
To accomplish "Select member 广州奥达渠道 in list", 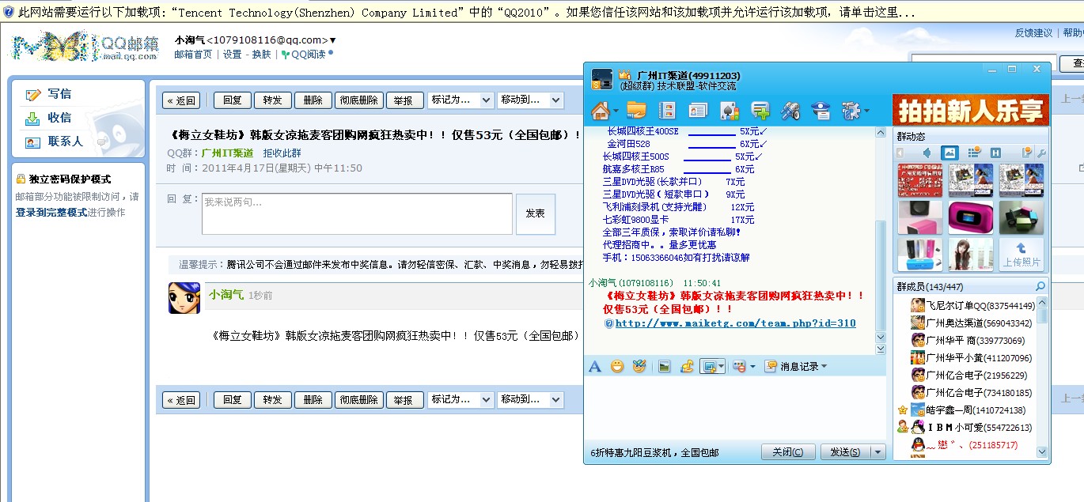I will pyautogui.click(x=971, y=323).
